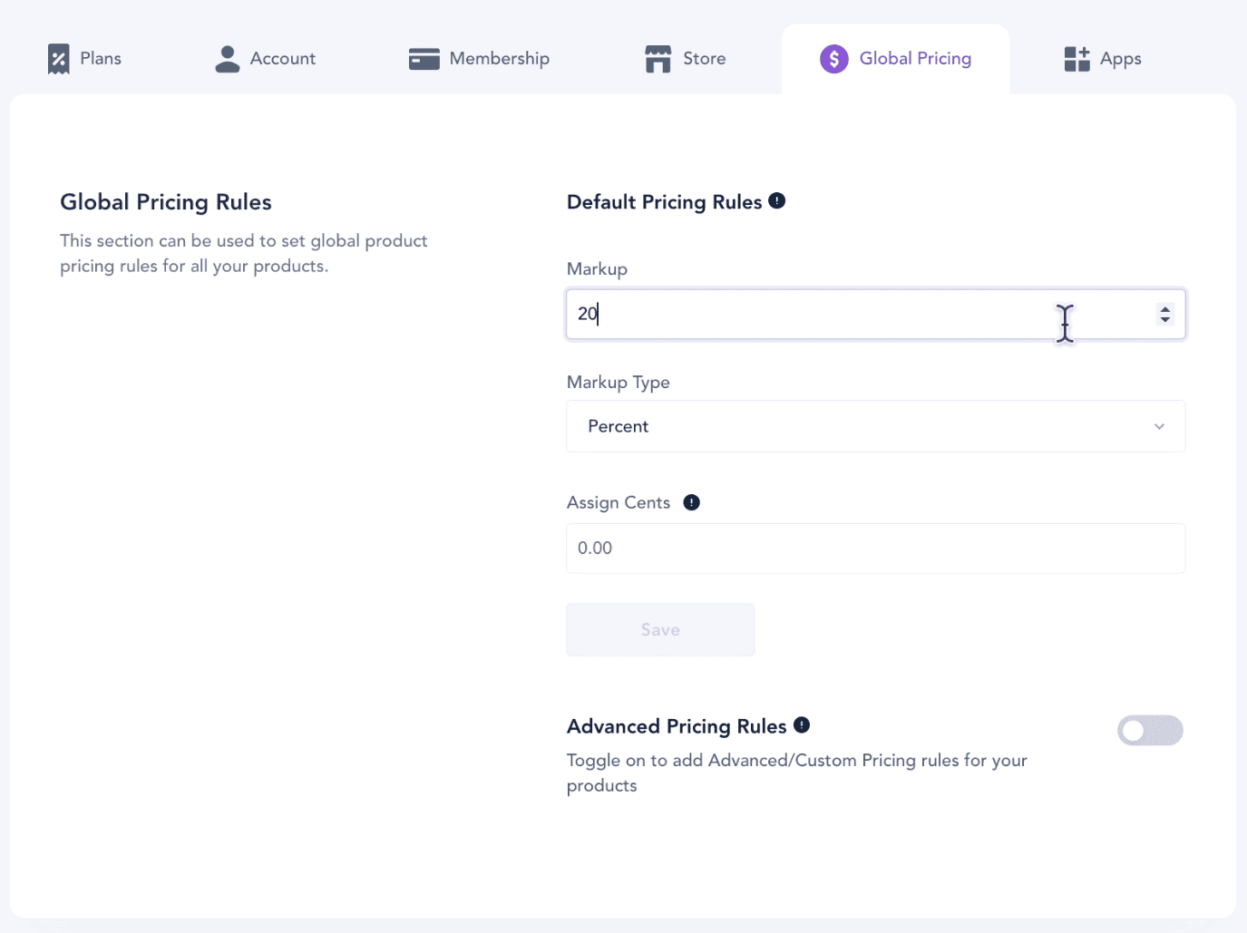The image size is (1247, 933).
Task: Open the Markup Type Percent dropdown
Action: click(x=876, y=426)
